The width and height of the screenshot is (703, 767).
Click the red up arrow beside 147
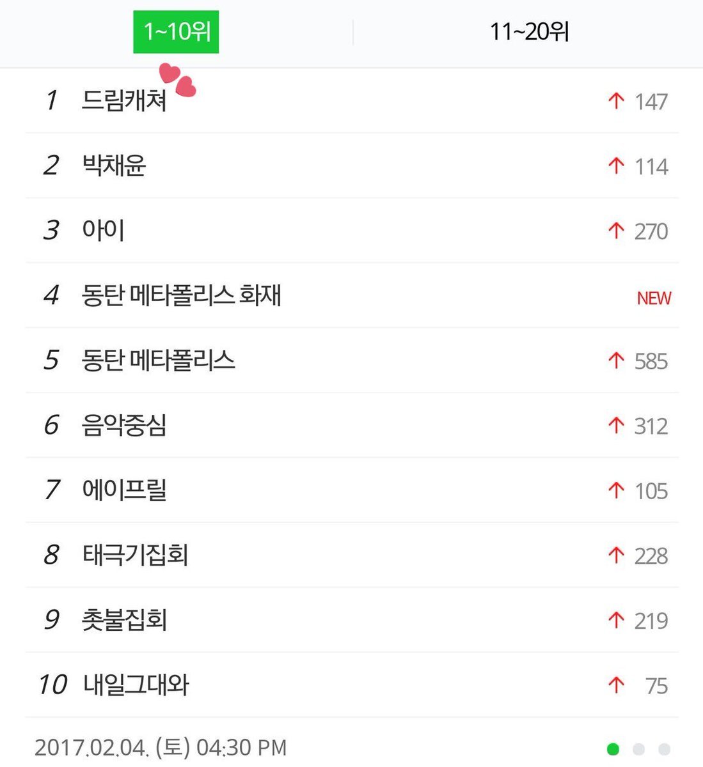tap(616, 101)
